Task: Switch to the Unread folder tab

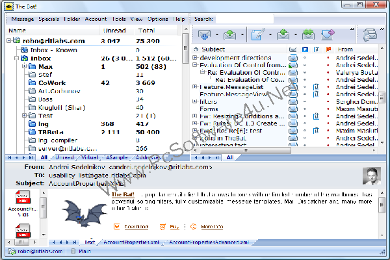Action: tap(64, 157)
